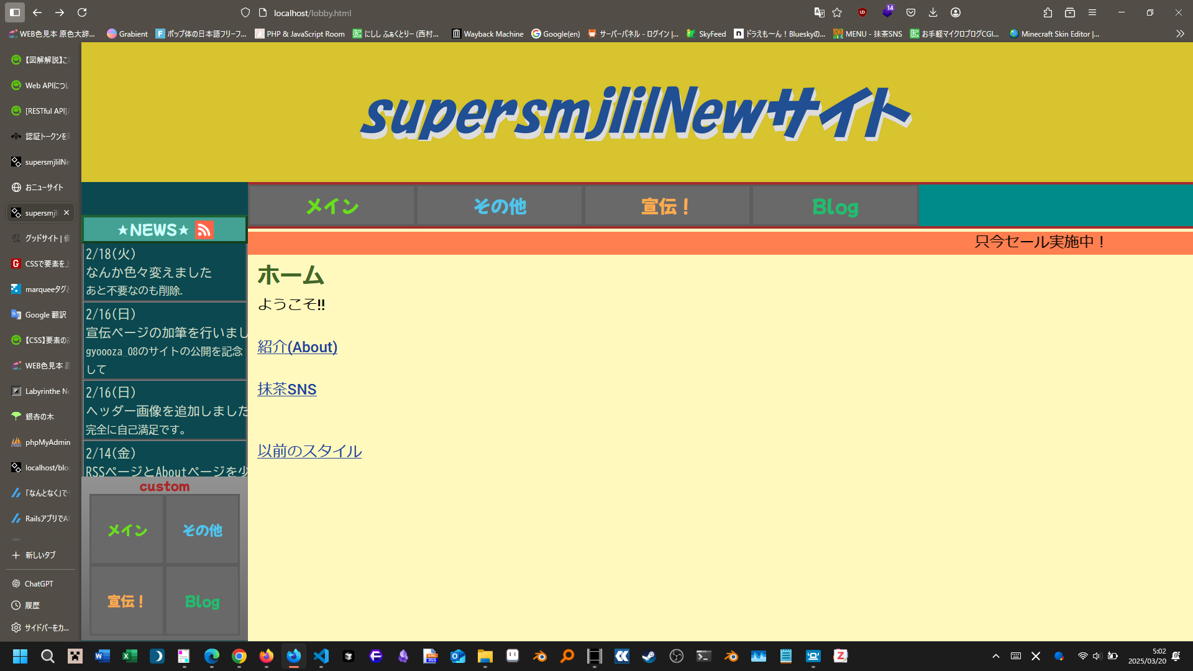This screenshot has height=671, width=1193.
Task: Expand hidden system tray icons
Action: (995, 656)
